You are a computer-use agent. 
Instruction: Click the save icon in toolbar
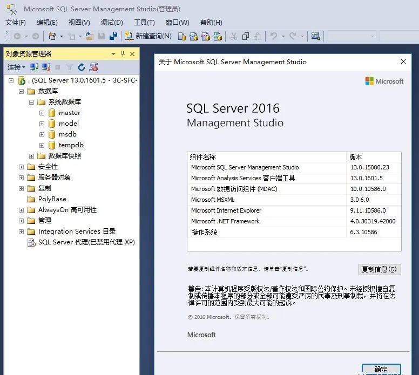(x=102, y=36)
